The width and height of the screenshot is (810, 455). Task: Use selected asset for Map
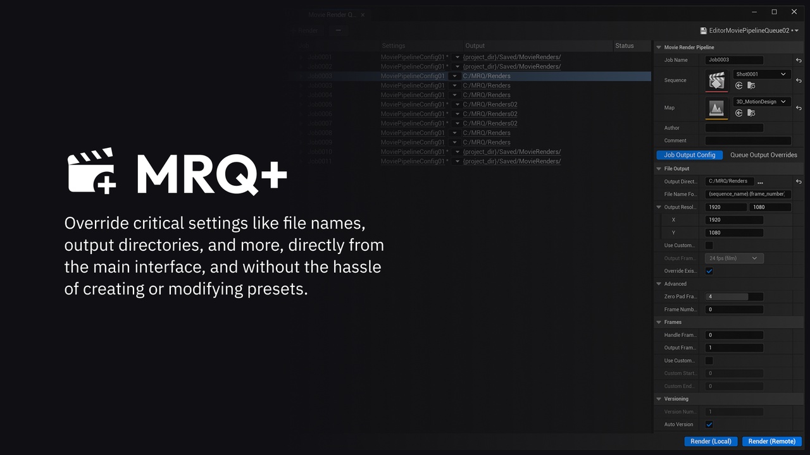click(738, 112)
